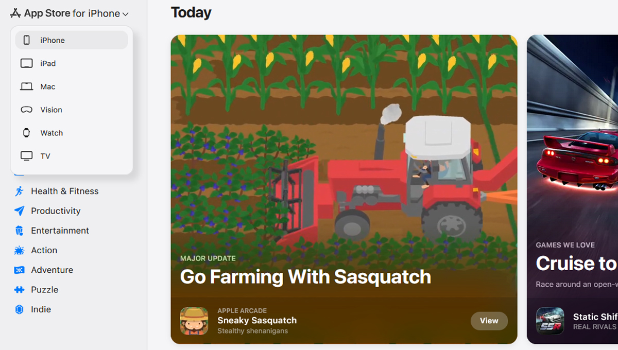Click the Sneaky Sasquatch app icon
Screen dimensions: 618x350
point(194,321)
